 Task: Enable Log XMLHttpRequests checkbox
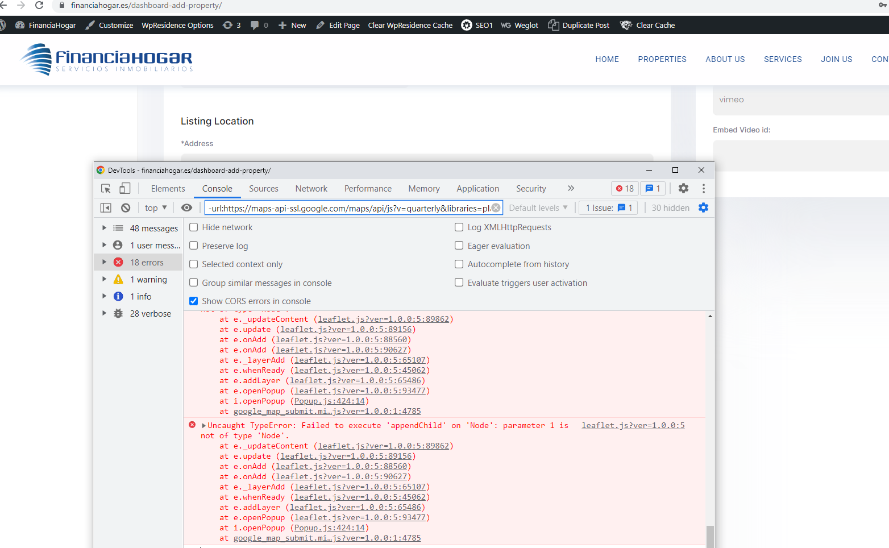click(x=459, y=227)
